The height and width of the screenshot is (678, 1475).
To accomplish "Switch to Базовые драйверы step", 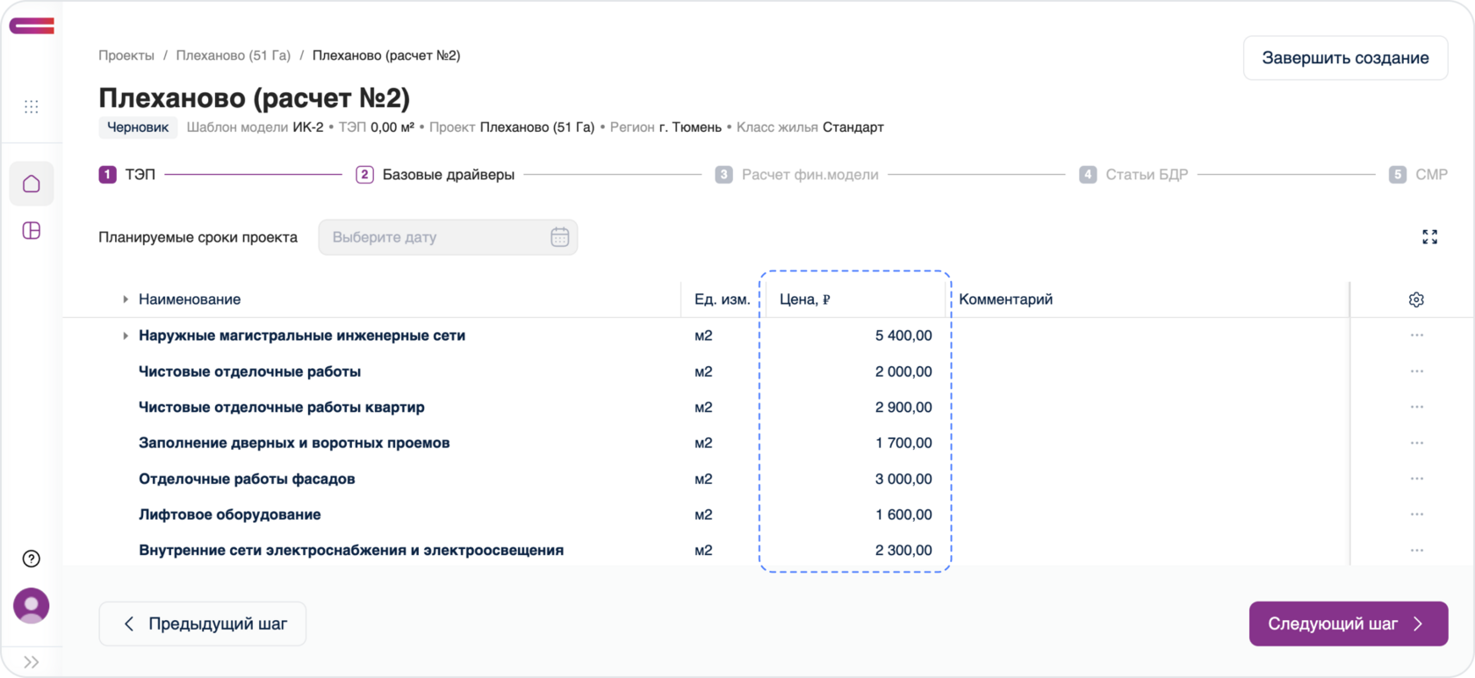I will point(435,175).
